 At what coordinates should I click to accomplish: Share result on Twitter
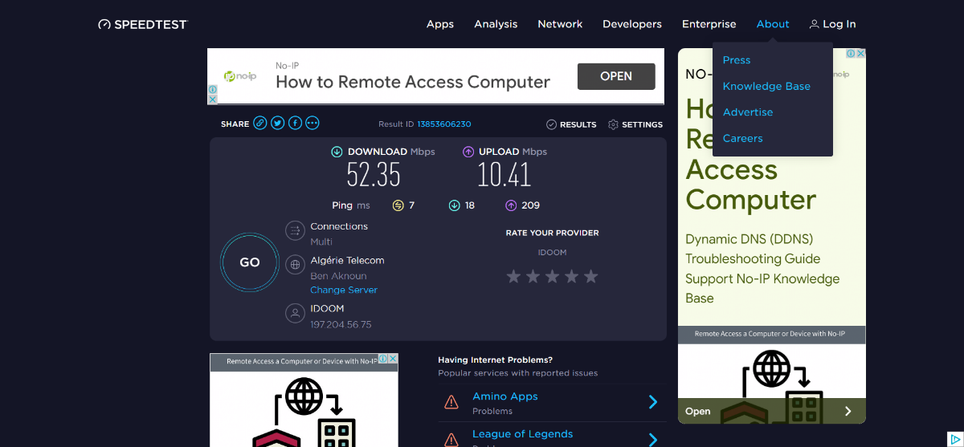(278, 124)
